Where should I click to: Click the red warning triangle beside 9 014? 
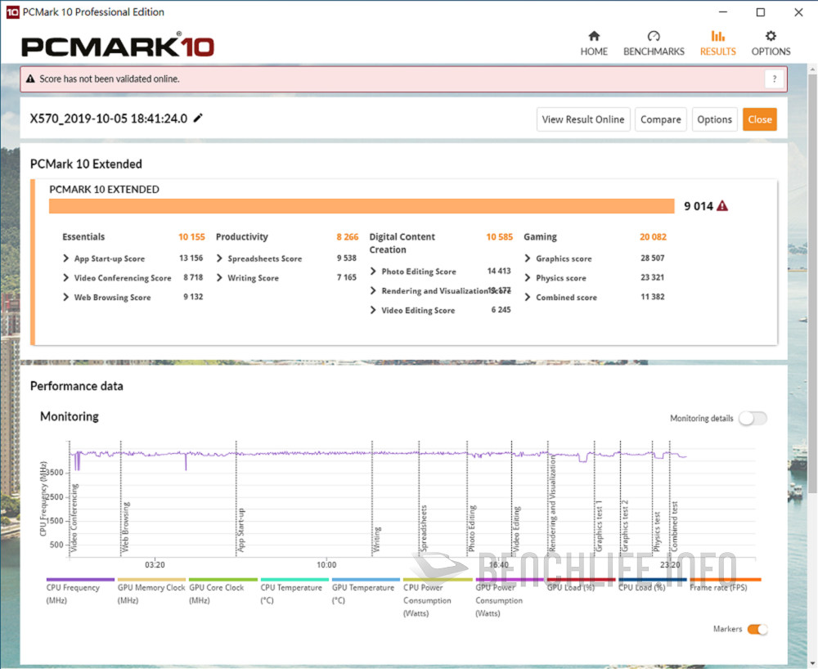pos(722,206)
